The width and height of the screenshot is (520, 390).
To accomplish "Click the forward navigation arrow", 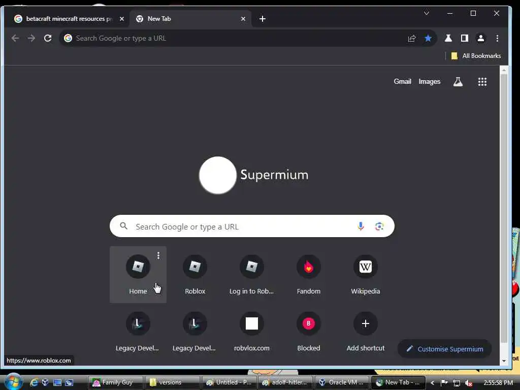I will click(x=31, y=38).
